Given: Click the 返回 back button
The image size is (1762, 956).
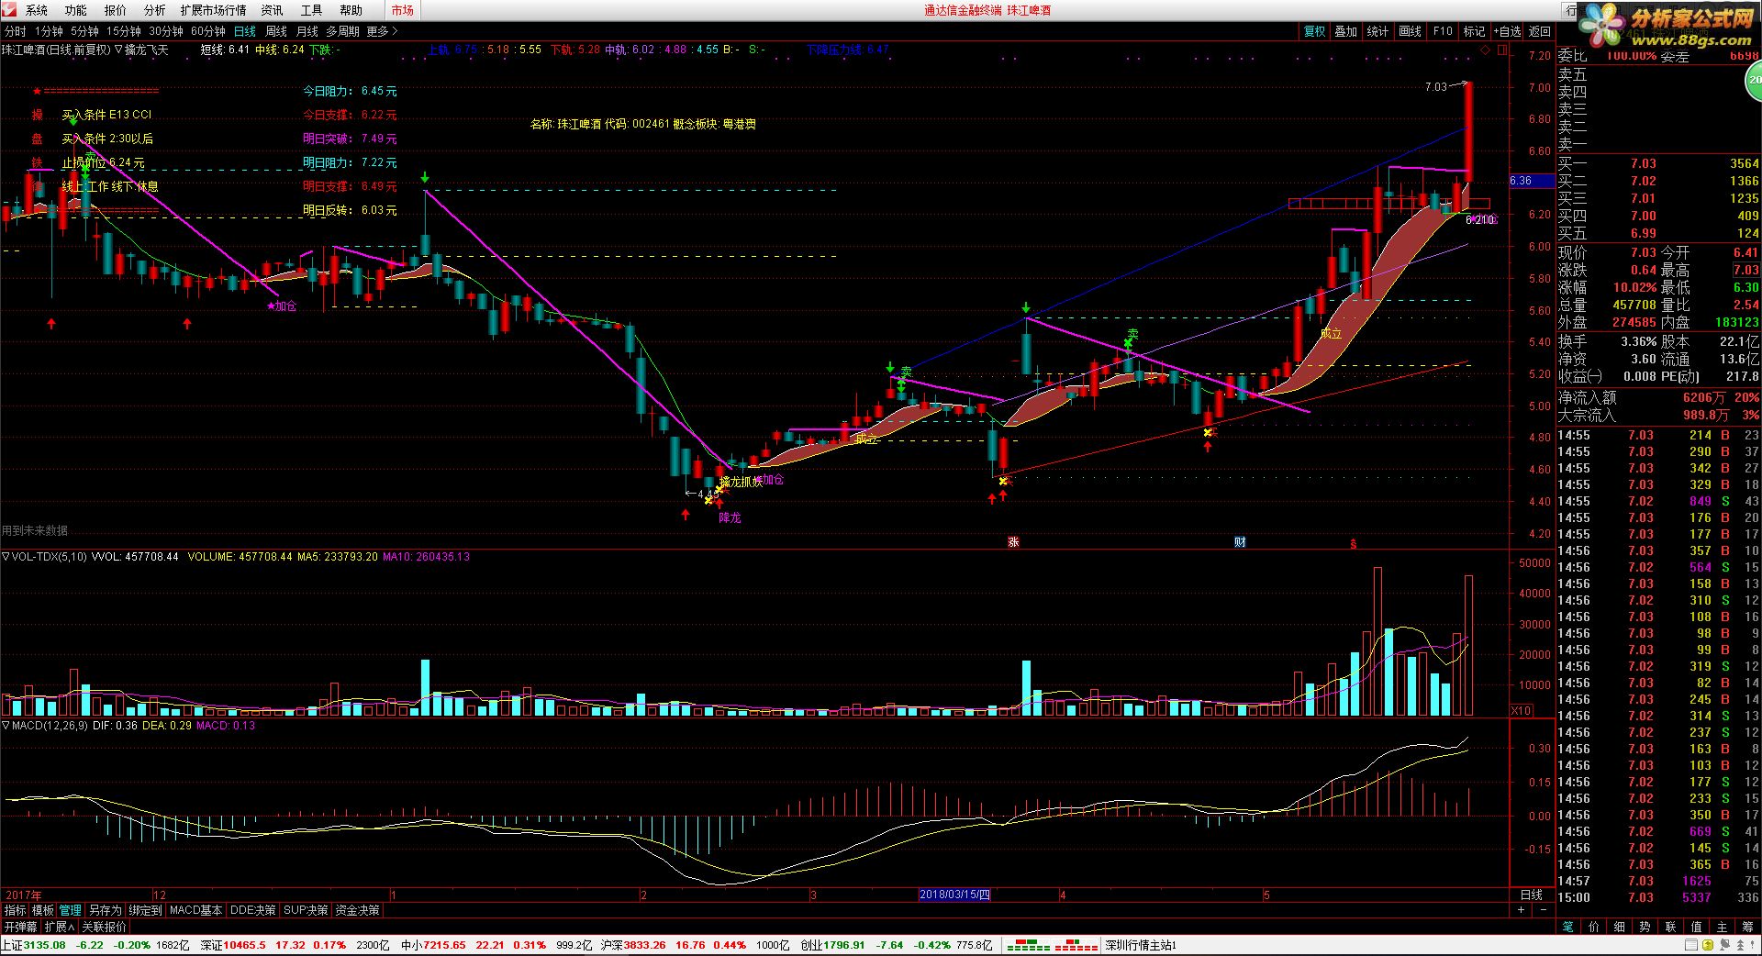Looking at the screenshot, I should [1539, 31].
